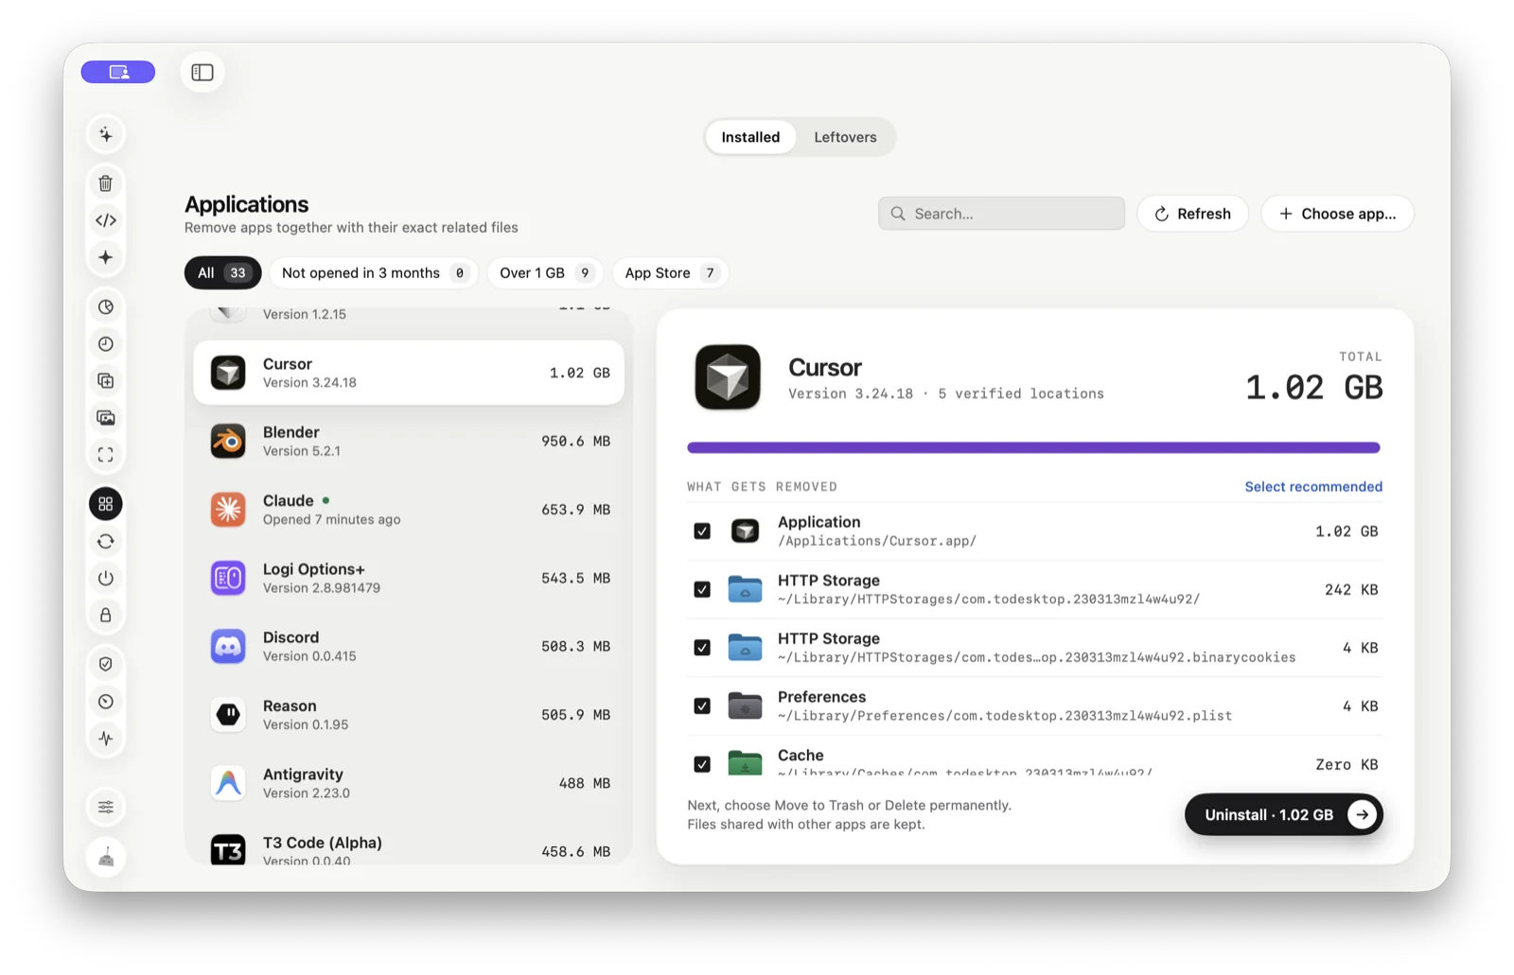Open the power startup items icon in the sidebar
The width and height of the screenshot is (1514, 975).
(x=106, y=578)
